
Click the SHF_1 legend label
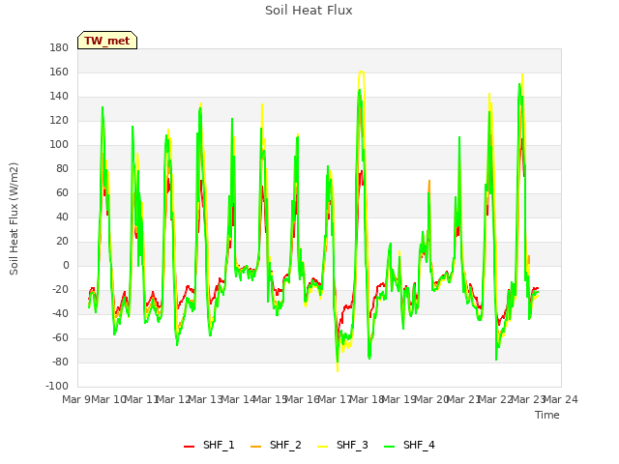(x=219, y=446)
